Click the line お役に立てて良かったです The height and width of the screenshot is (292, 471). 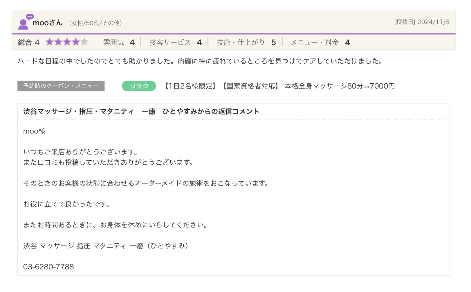pos(67,204)
